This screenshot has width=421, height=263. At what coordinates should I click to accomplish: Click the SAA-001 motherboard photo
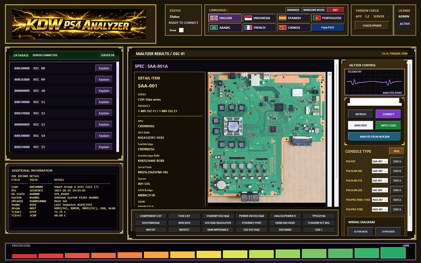click(x=267, y=137)
